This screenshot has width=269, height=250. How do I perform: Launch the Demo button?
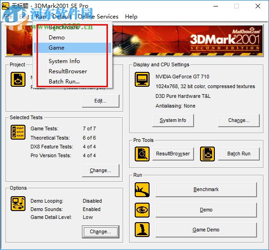coord(206,210)
